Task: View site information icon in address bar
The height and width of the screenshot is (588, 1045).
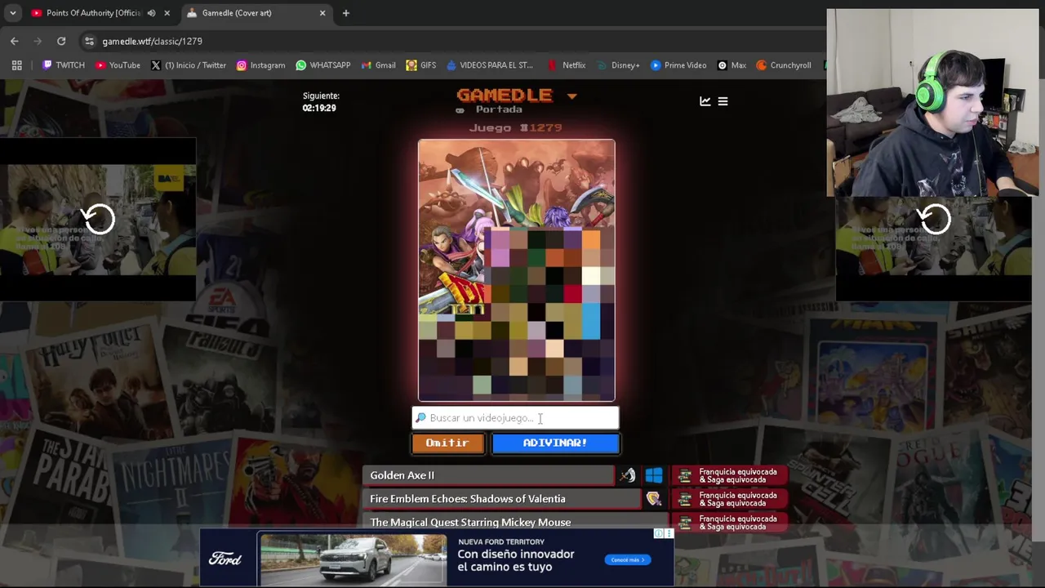Action: tap(89, 41)
